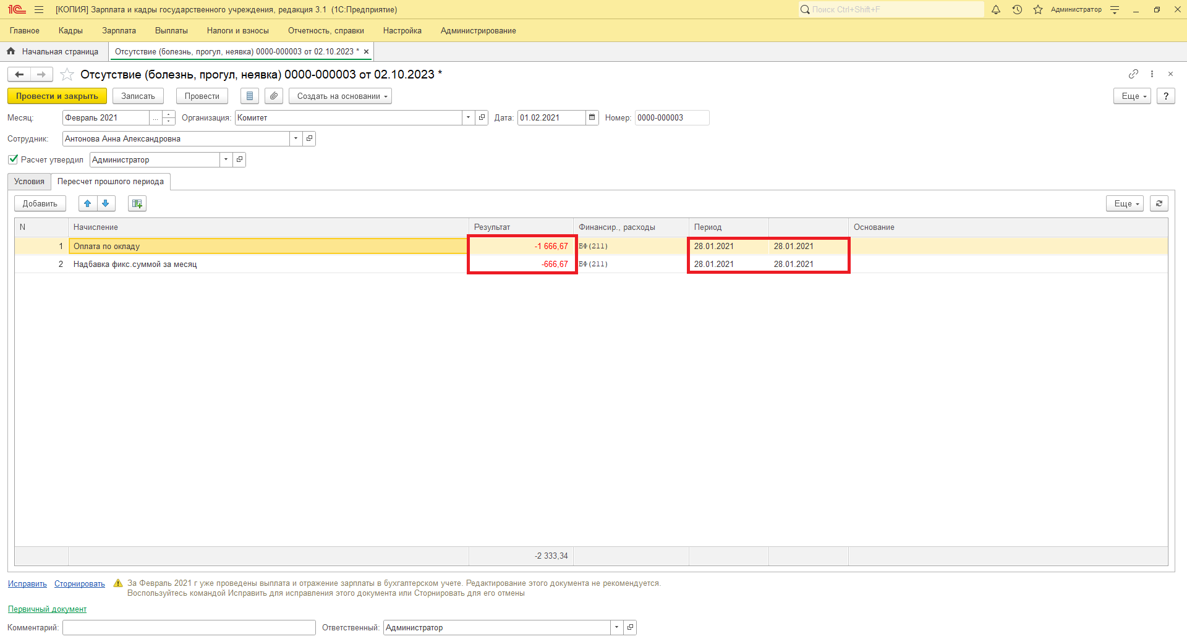The height and width of the screenshot is (639, 1187).
Task: Close the Отсутствие document tab
Action: pos(366,51)
